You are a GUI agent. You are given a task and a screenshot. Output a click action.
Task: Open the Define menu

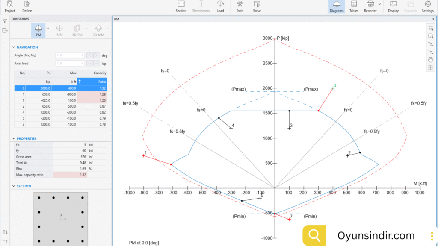coord(27,6)
